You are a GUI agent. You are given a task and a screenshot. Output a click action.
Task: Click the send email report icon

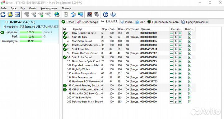(x=73, y=15)
